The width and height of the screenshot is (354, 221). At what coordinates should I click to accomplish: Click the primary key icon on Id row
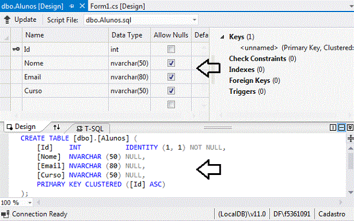(x=16, y=49)
